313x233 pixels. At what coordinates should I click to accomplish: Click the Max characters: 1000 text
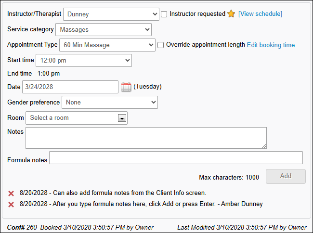pos(229,177)
